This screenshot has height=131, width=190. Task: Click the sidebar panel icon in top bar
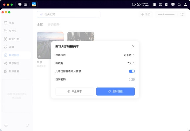(154, 5)
